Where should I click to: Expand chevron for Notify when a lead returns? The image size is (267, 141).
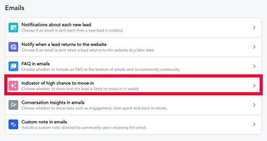(254, 47)
